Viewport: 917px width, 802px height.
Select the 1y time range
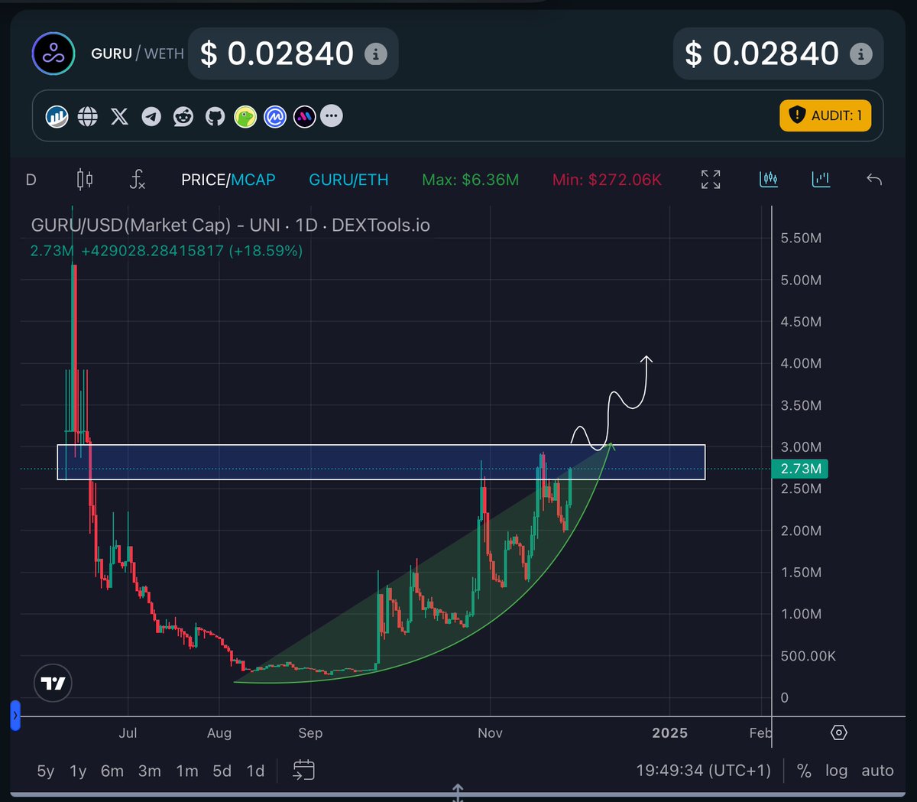coord(78,771)
